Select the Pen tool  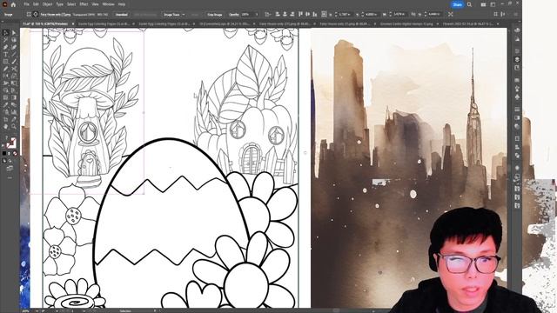6,47
